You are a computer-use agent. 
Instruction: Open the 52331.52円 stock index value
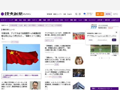[102, 28]
